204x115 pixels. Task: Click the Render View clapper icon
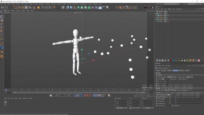tap(145, 7)
